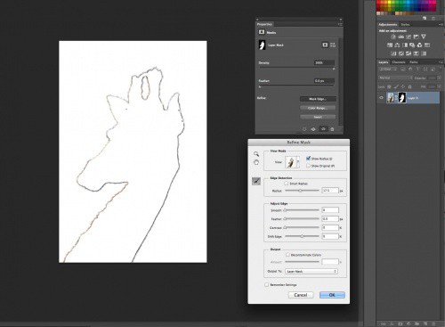Add a Photo Filter adjustment

tap(412, 45)
